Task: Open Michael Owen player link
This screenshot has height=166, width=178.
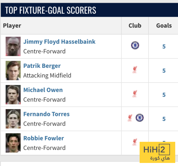Action: (x=43, y=90)
